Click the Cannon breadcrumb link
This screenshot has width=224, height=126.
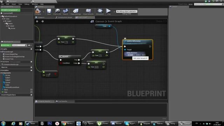click(100, 21)
